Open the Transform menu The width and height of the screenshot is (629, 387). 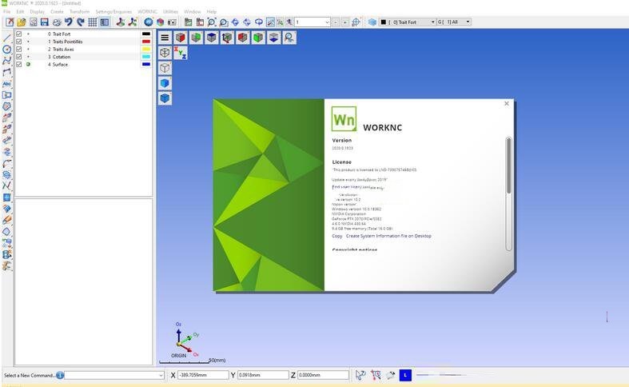pos(79,12)
